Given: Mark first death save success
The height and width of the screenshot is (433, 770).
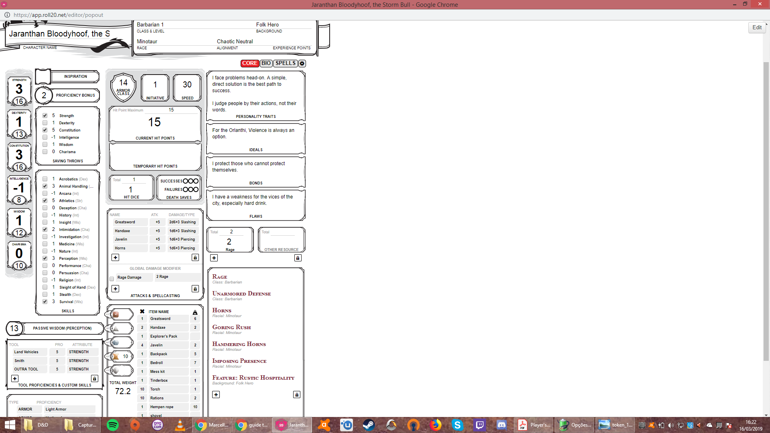Looking at the screenshot, I should [x=186, y=181].
